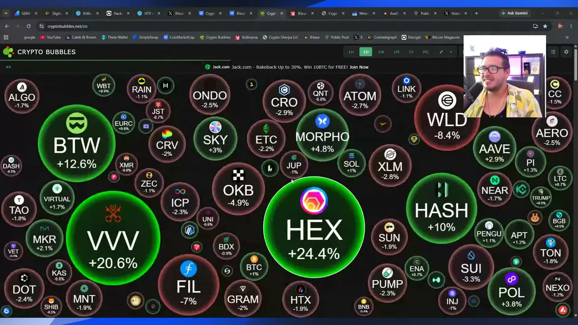Open the CRV bubble
The image size is (578, 325).
pyautogui.click(x=167, y=144)
